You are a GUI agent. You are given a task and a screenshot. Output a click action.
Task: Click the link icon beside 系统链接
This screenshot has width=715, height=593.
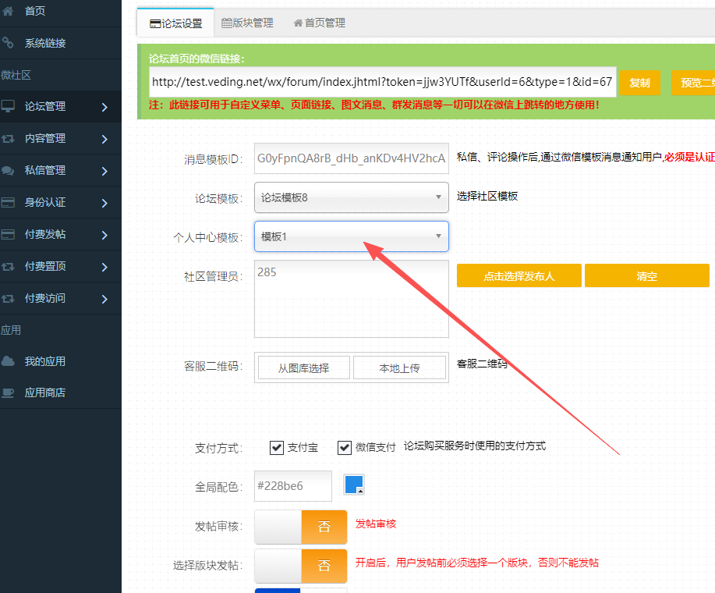click(x=8, y=43)
